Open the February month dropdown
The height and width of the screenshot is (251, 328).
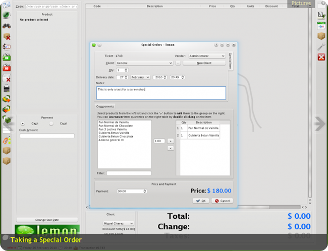tap(140, 77)
